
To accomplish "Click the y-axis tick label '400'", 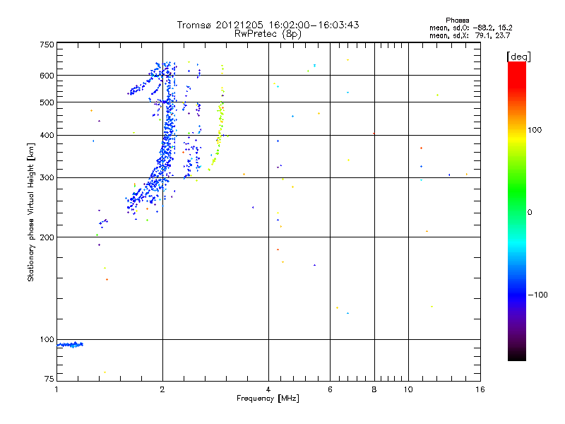I will tap(47, 135).
